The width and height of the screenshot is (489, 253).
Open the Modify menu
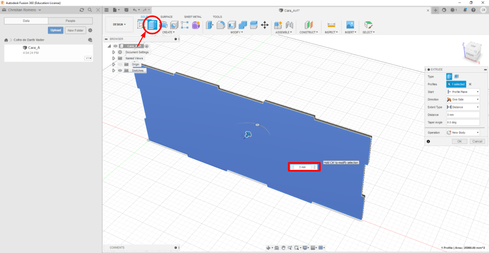point(236,32)
